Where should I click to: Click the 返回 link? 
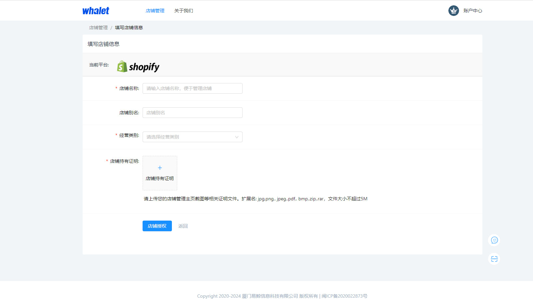[x=183, y=226]
